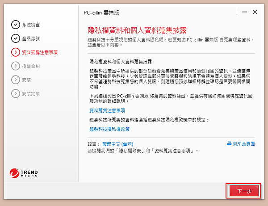Select the 資料披露注意事項 step label

pyautogui.click(x=40, y=52)
